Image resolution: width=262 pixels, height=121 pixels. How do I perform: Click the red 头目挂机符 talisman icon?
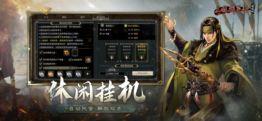point(88,60)
